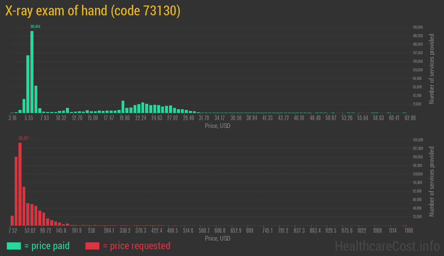444x256 pixels.
Task: Click the 514.6 tick on the red chart axis
Action: point(188,231)
